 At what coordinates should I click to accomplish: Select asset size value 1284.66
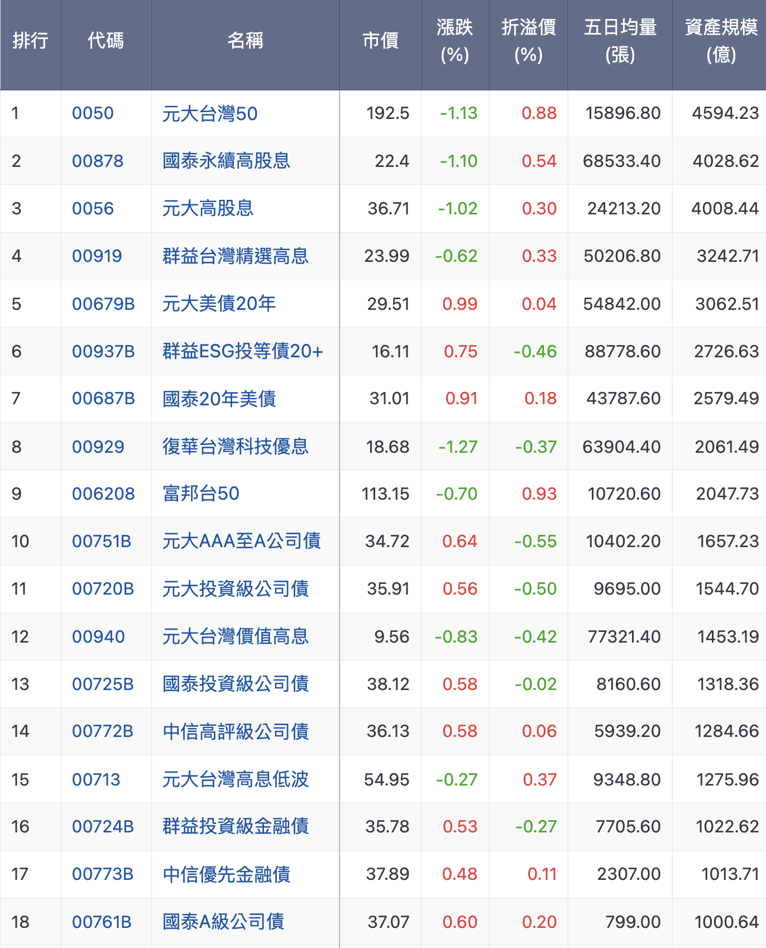point(726,731)
